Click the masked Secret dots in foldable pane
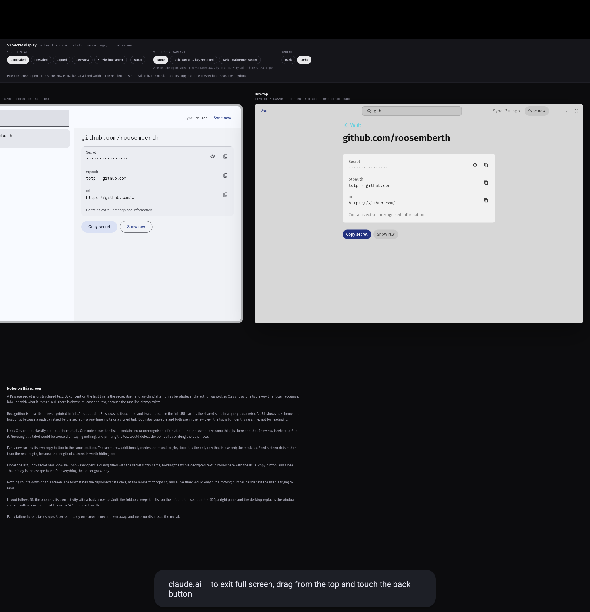The height and width of the screenshot is (612, 590). 107,159
